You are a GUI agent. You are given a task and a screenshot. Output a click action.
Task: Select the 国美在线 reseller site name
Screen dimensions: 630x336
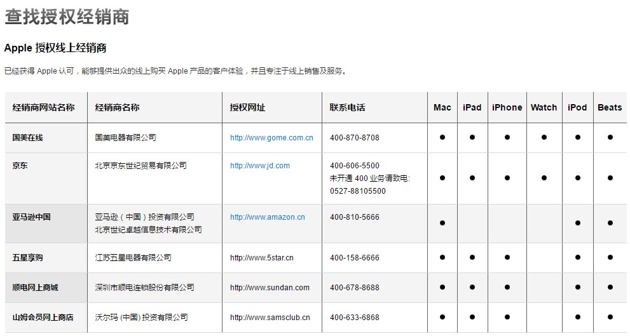click(x=27, y=138)
